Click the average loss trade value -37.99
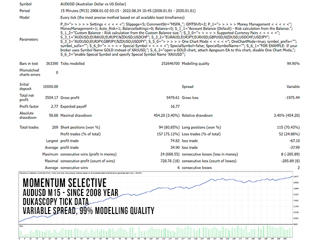Screen dimensions: 320x240 pos(294,147)
